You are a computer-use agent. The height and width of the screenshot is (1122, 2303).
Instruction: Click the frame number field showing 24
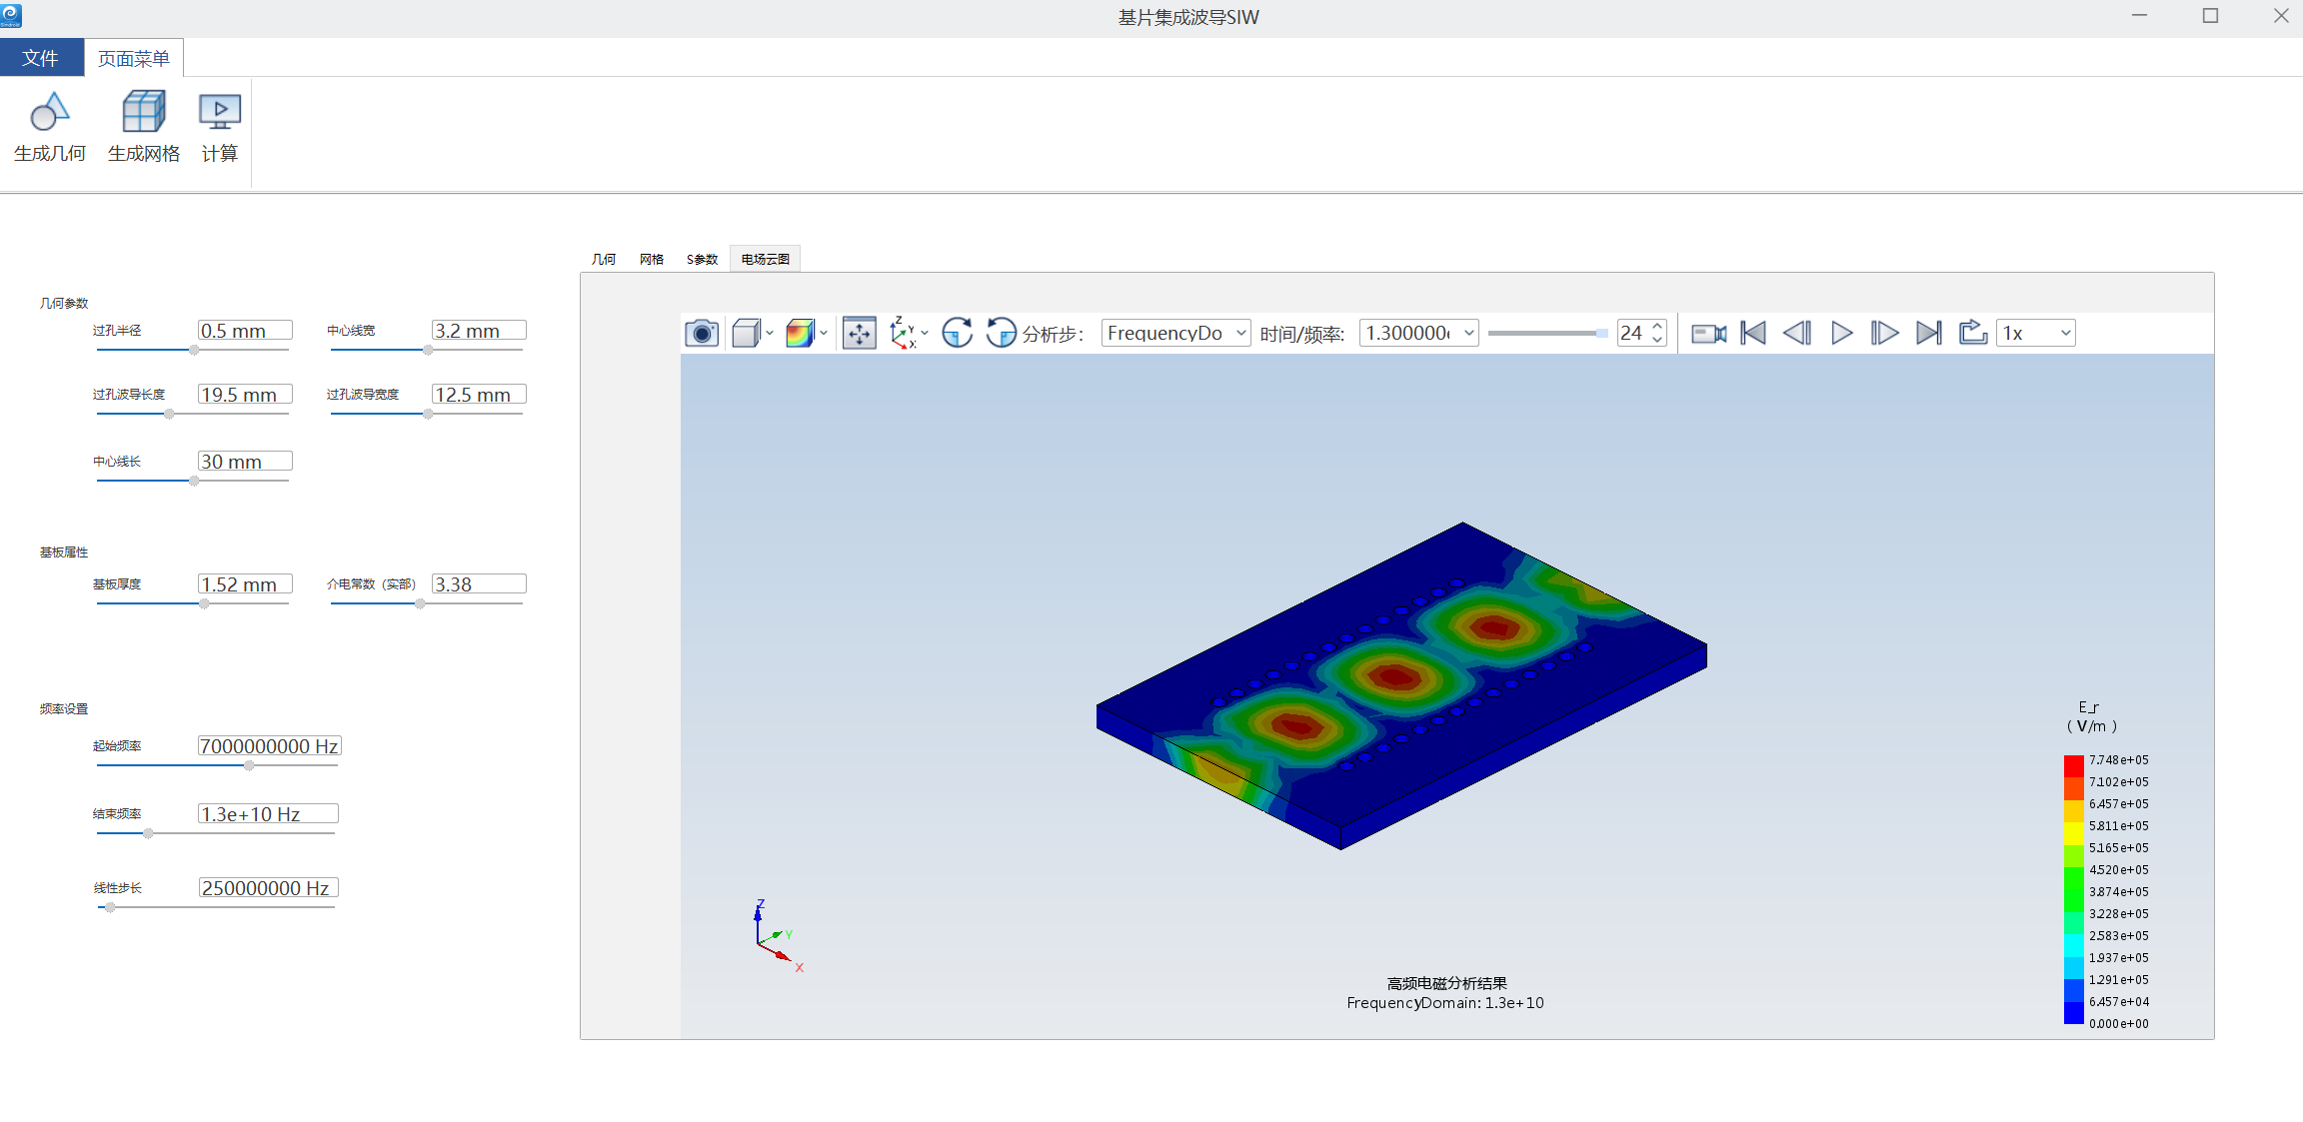tap(1632, 333)
